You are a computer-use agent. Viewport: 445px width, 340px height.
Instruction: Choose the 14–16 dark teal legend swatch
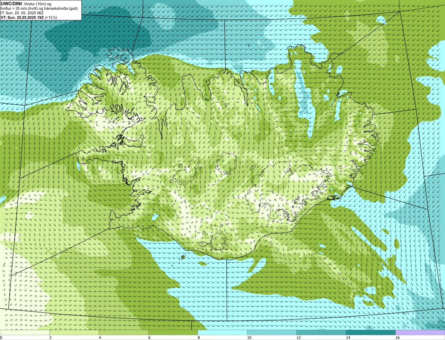[371, 333]
